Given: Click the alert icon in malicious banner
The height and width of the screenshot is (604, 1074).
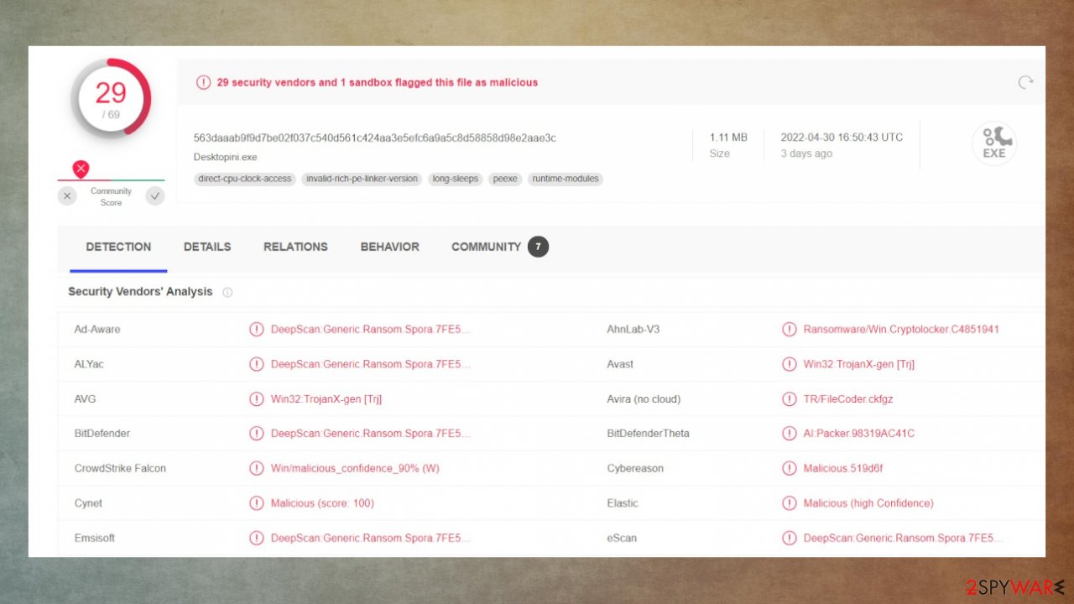Looking at the screenshot, I should pos(203,82).
